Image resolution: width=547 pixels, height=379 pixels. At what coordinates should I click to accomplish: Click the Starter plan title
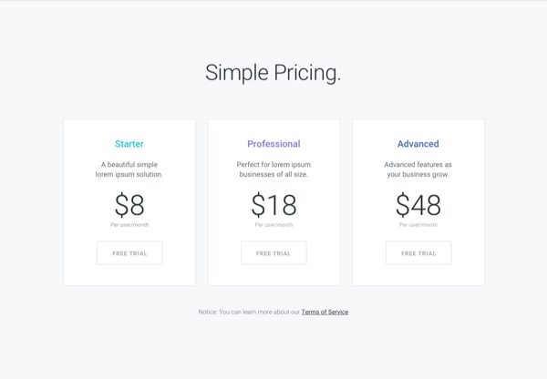click(x=129, y=144)
